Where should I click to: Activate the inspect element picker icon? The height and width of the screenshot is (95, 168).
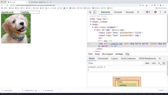(x=90, y=12)
